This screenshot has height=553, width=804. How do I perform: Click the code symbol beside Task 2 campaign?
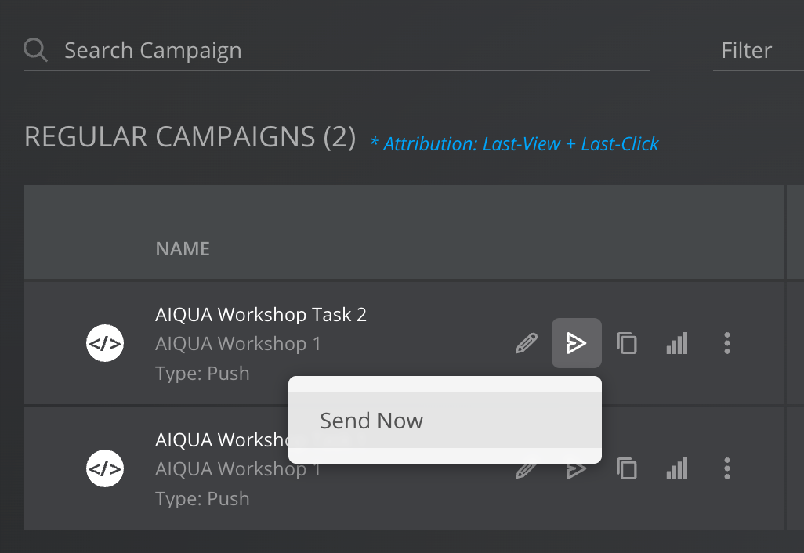pos(105,342)
